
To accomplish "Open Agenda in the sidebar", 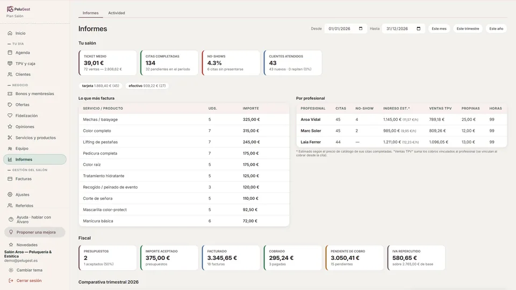I will tap(35, 53).
